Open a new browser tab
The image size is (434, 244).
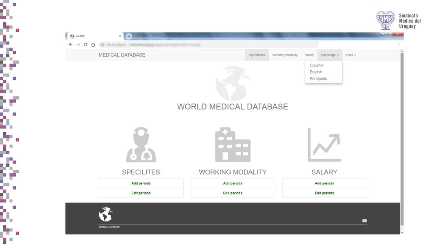(x=129, y=36)
